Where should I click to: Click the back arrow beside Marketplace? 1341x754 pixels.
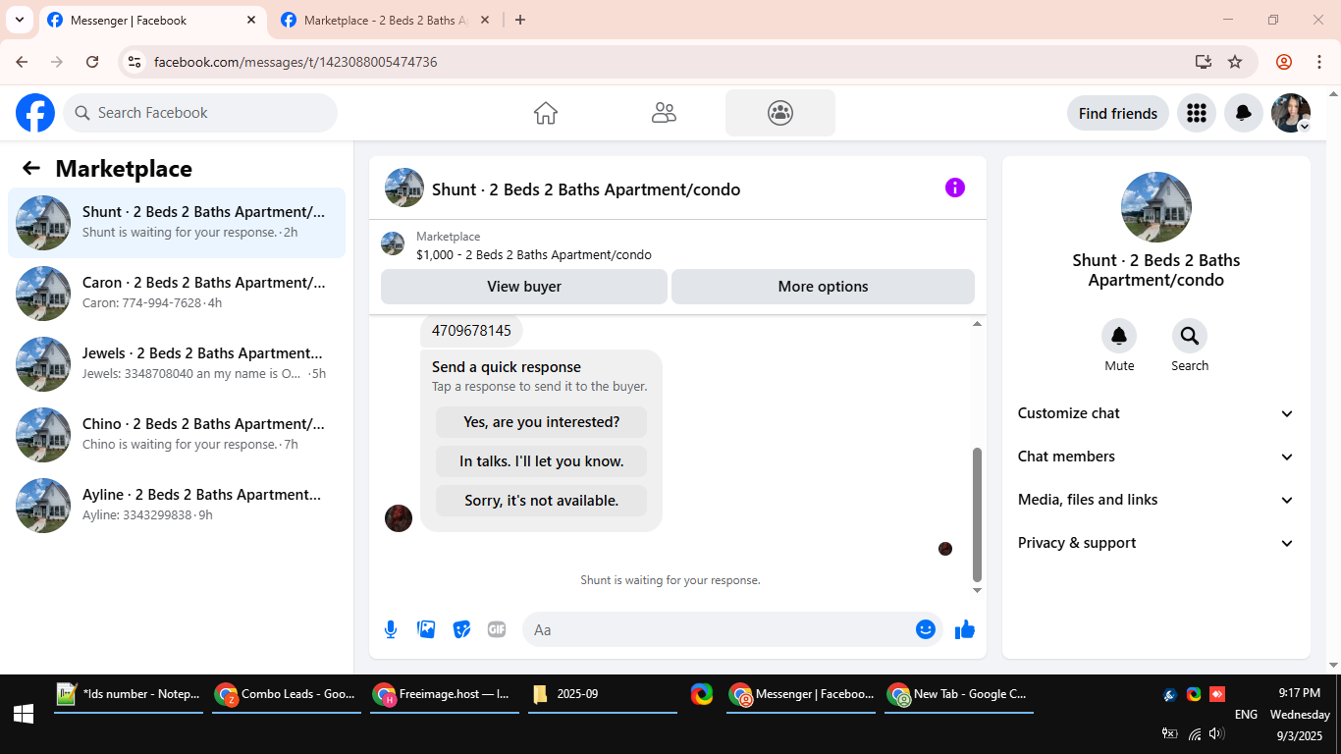coord(31,168)
